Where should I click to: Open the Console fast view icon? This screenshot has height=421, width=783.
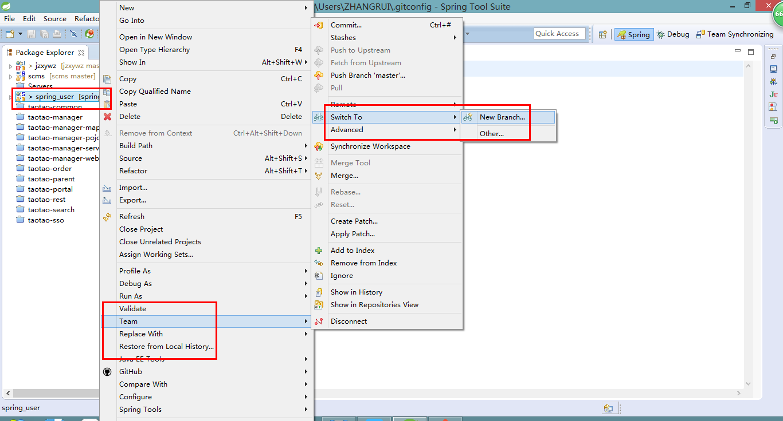tap(773, 69)
